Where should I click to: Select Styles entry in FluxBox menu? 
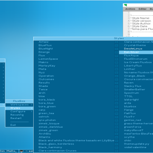coord(20,108)
